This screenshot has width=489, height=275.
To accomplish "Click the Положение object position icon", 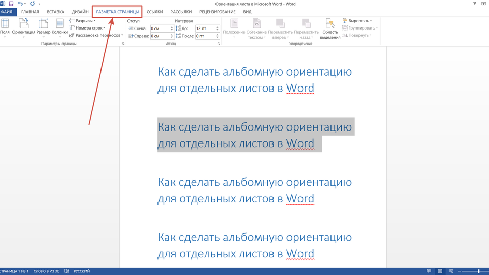I will pos(234,23).
